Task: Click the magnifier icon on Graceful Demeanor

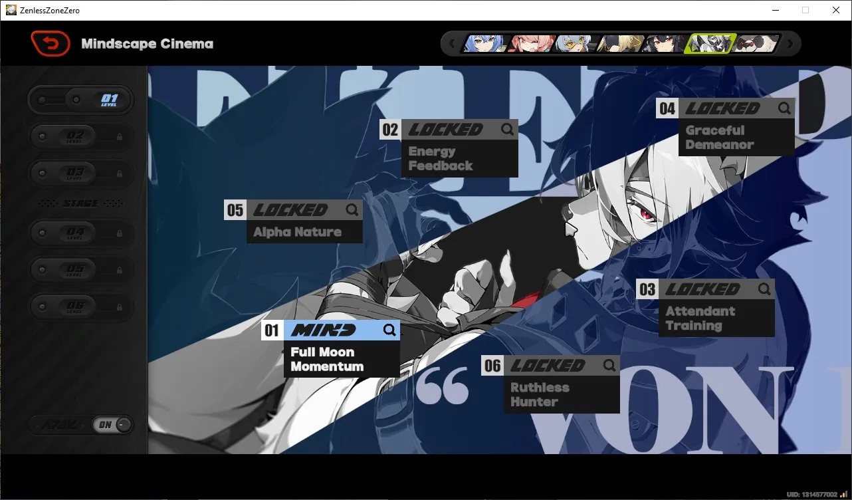Action: [784, 108]
